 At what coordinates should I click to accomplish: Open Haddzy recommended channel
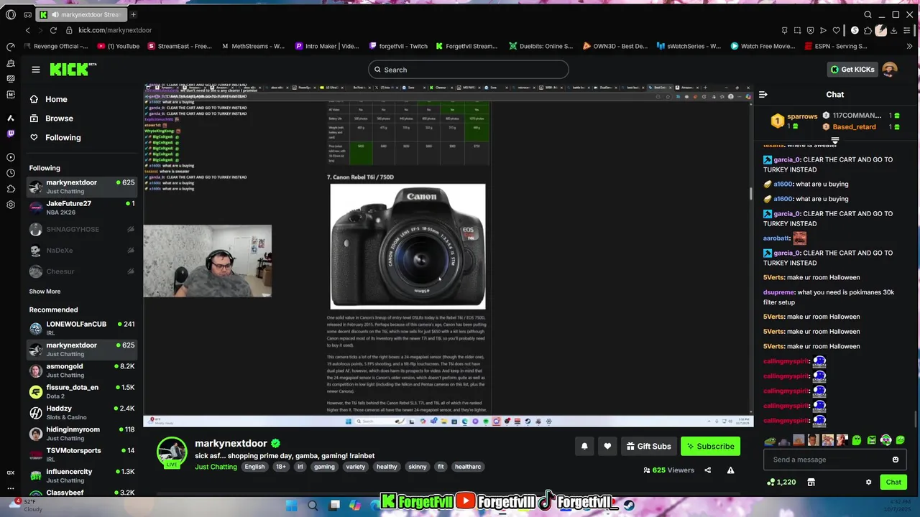(82, 413)
